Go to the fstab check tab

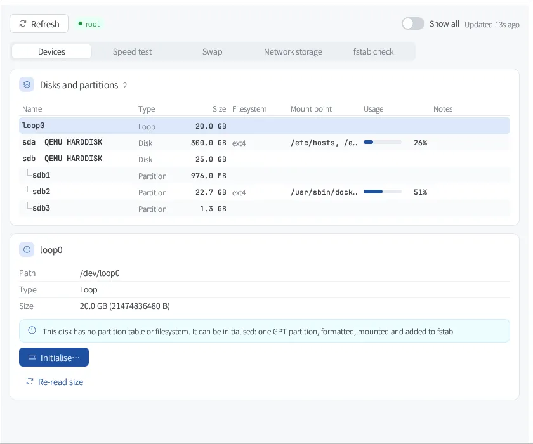click(x=373, y=51)
